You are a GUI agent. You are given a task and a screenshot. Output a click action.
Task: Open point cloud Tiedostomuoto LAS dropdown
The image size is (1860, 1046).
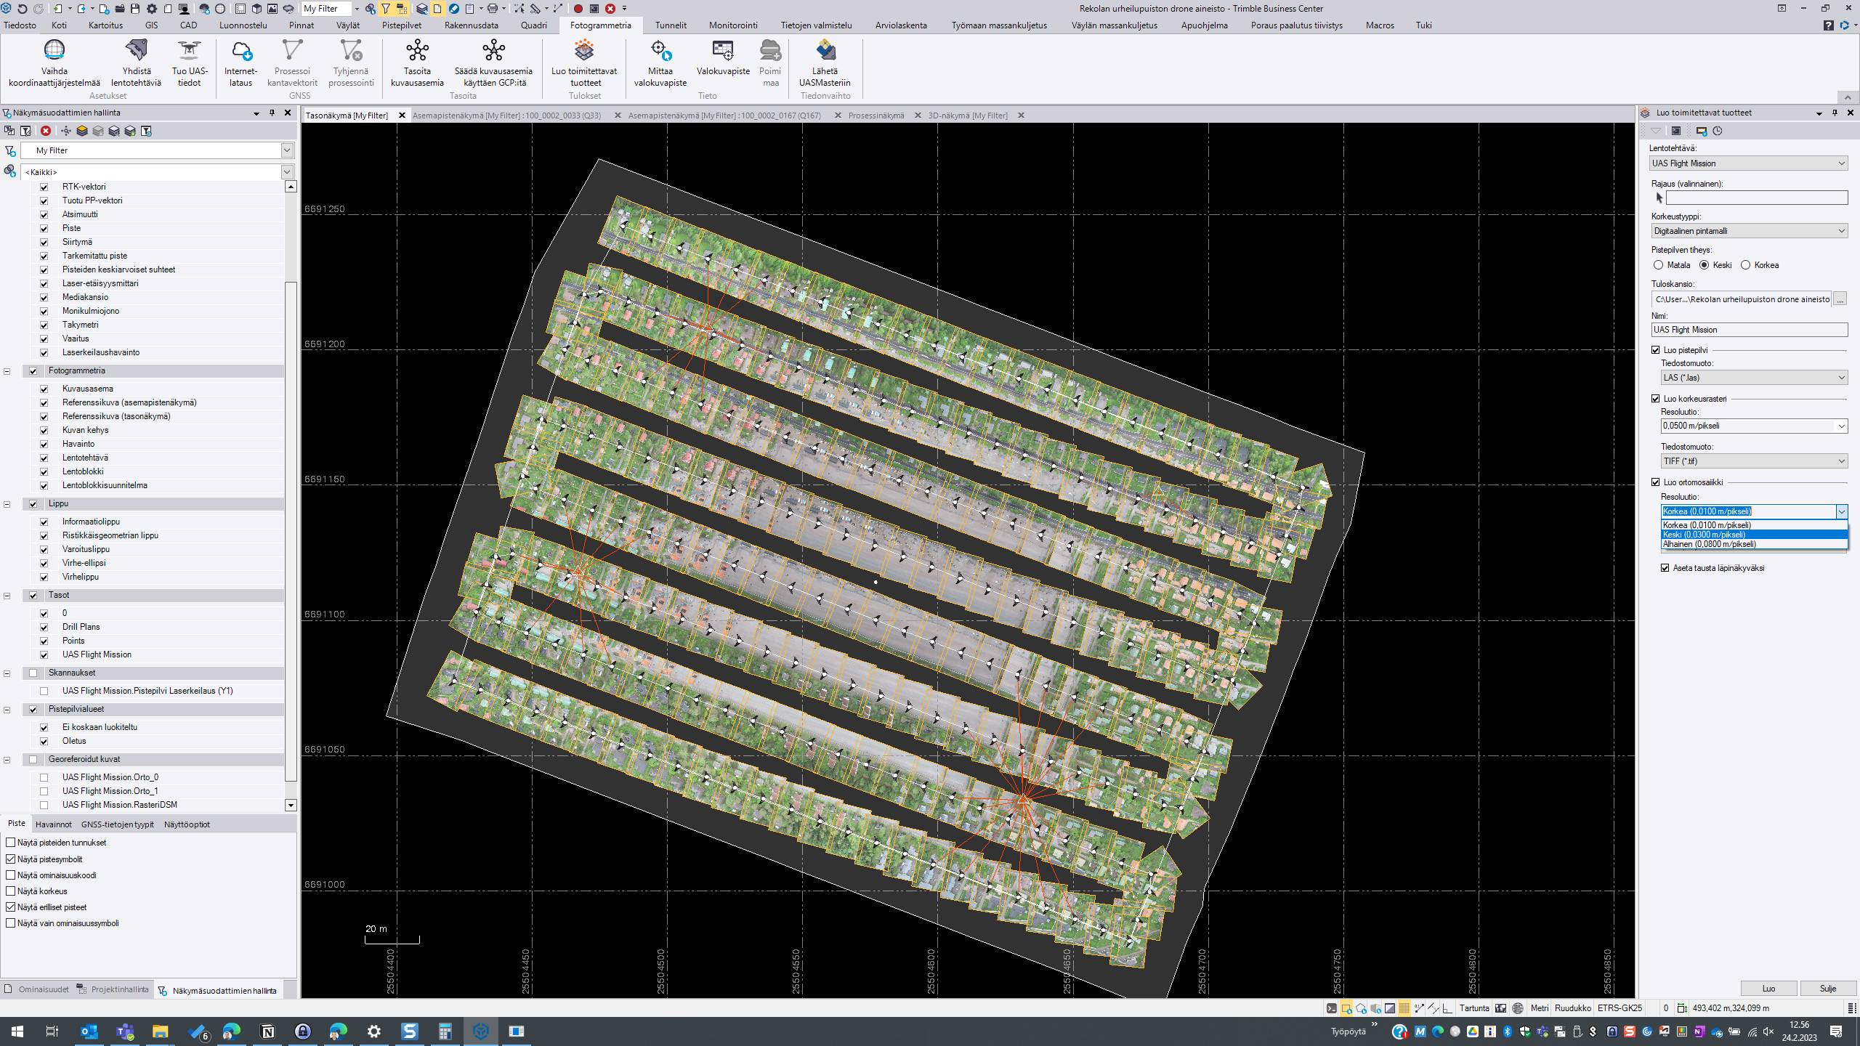point(1754,378)
